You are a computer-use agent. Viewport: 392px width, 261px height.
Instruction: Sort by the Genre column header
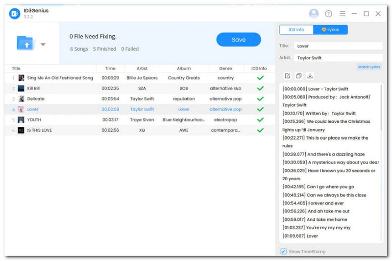coord(225,68)
